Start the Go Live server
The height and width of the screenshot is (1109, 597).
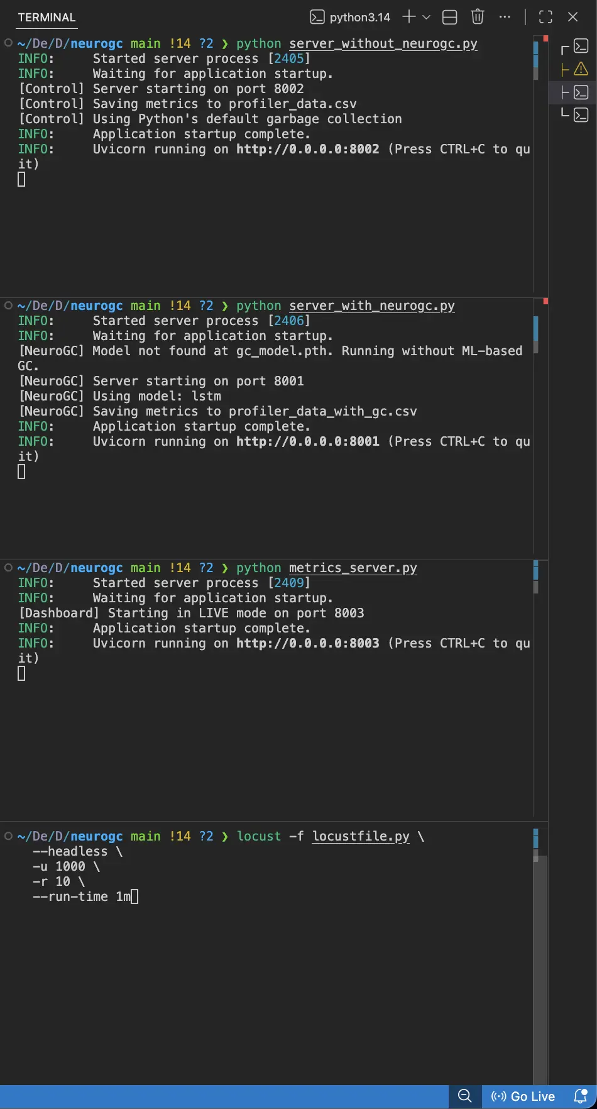pos(523,1096)
